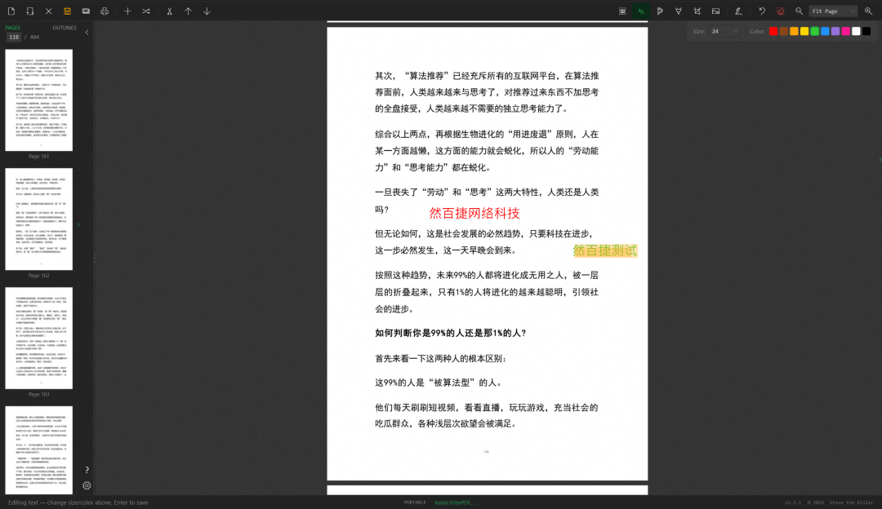882x509 pixels.
Task: Zoom in with the plus magnifier
Action: (x=868, y=11)
